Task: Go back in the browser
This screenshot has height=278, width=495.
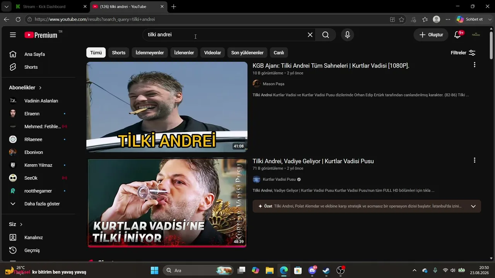Action: click(x=7, y=19)
